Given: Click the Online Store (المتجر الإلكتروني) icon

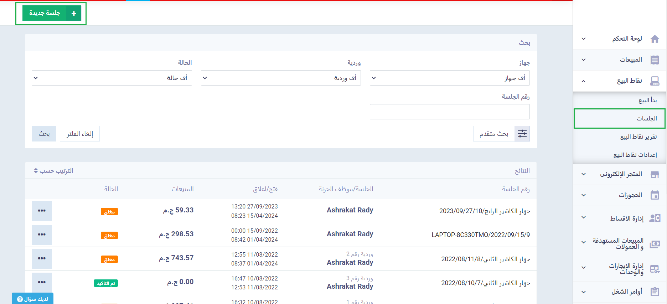Looking at the screenshot, I should [x=655, y=174].
